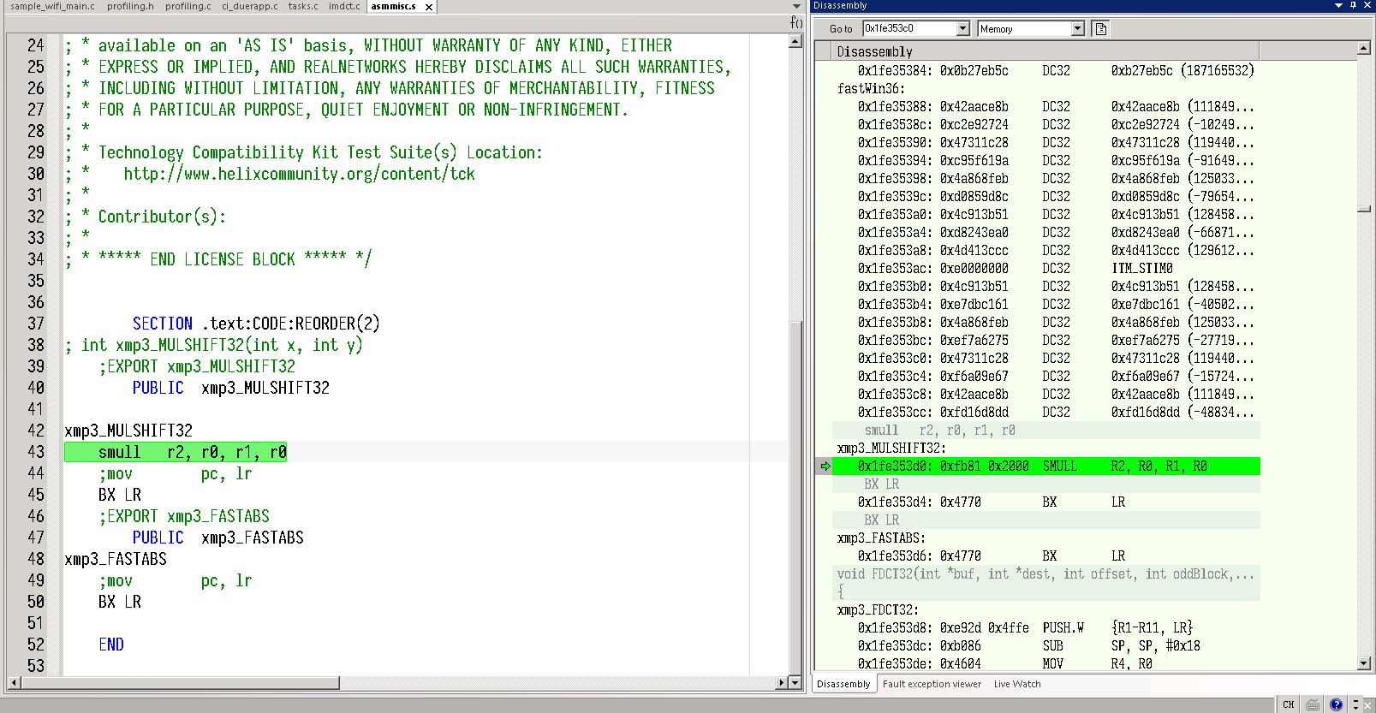Click the Go to address input field

click(909, 28)
